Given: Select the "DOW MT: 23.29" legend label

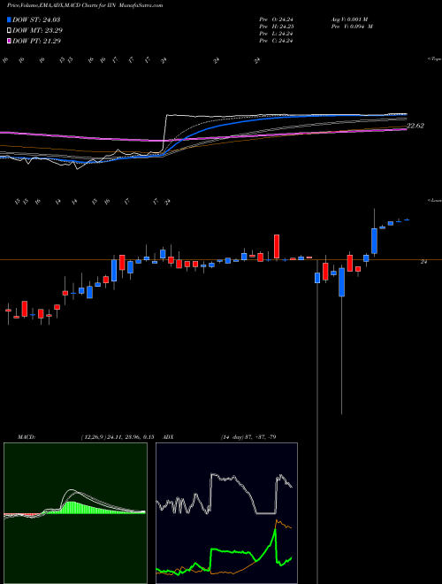Looking at the screenshot, I should coord(38,31).
